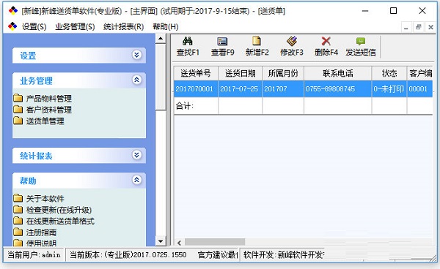The height and width of the screenshot is (269, 440).
Task: Select the customer code cell 00001
Action: click(x=419, y=89)
